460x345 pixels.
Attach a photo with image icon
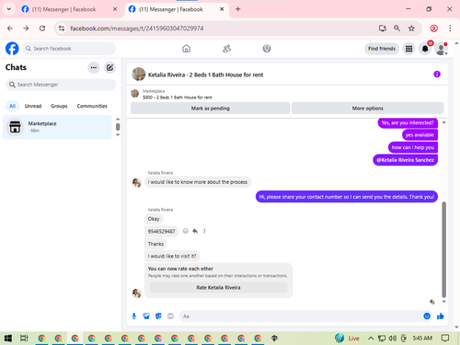click(146, 316)
